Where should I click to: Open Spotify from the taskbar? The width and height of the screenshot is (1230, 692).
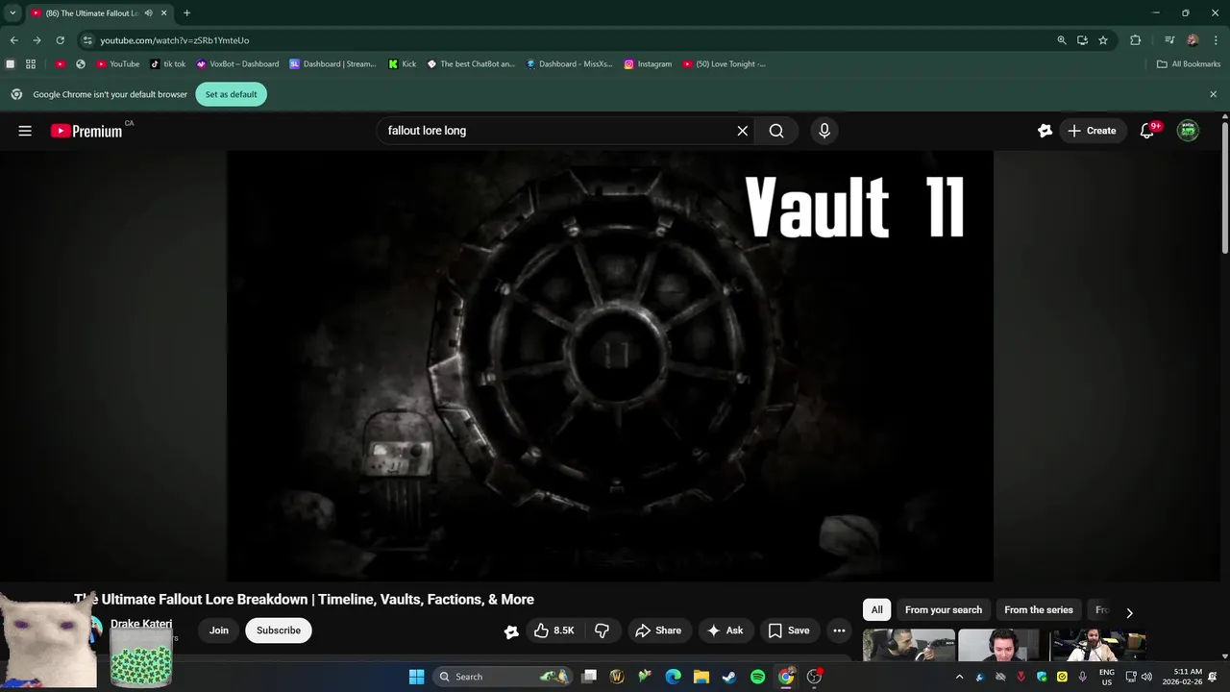[x=757, y=677]
